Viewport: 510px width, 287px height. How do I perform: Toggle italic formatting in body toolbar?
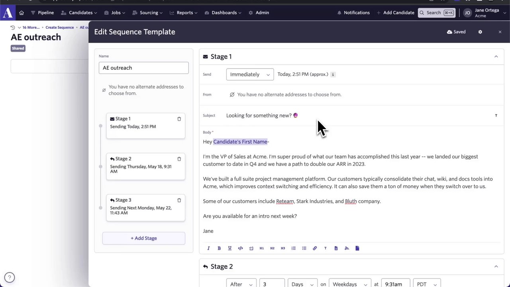point(208,248)
